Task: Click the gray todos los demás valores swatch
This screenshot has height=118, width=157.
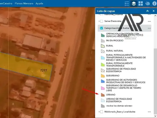Action: 103,106
